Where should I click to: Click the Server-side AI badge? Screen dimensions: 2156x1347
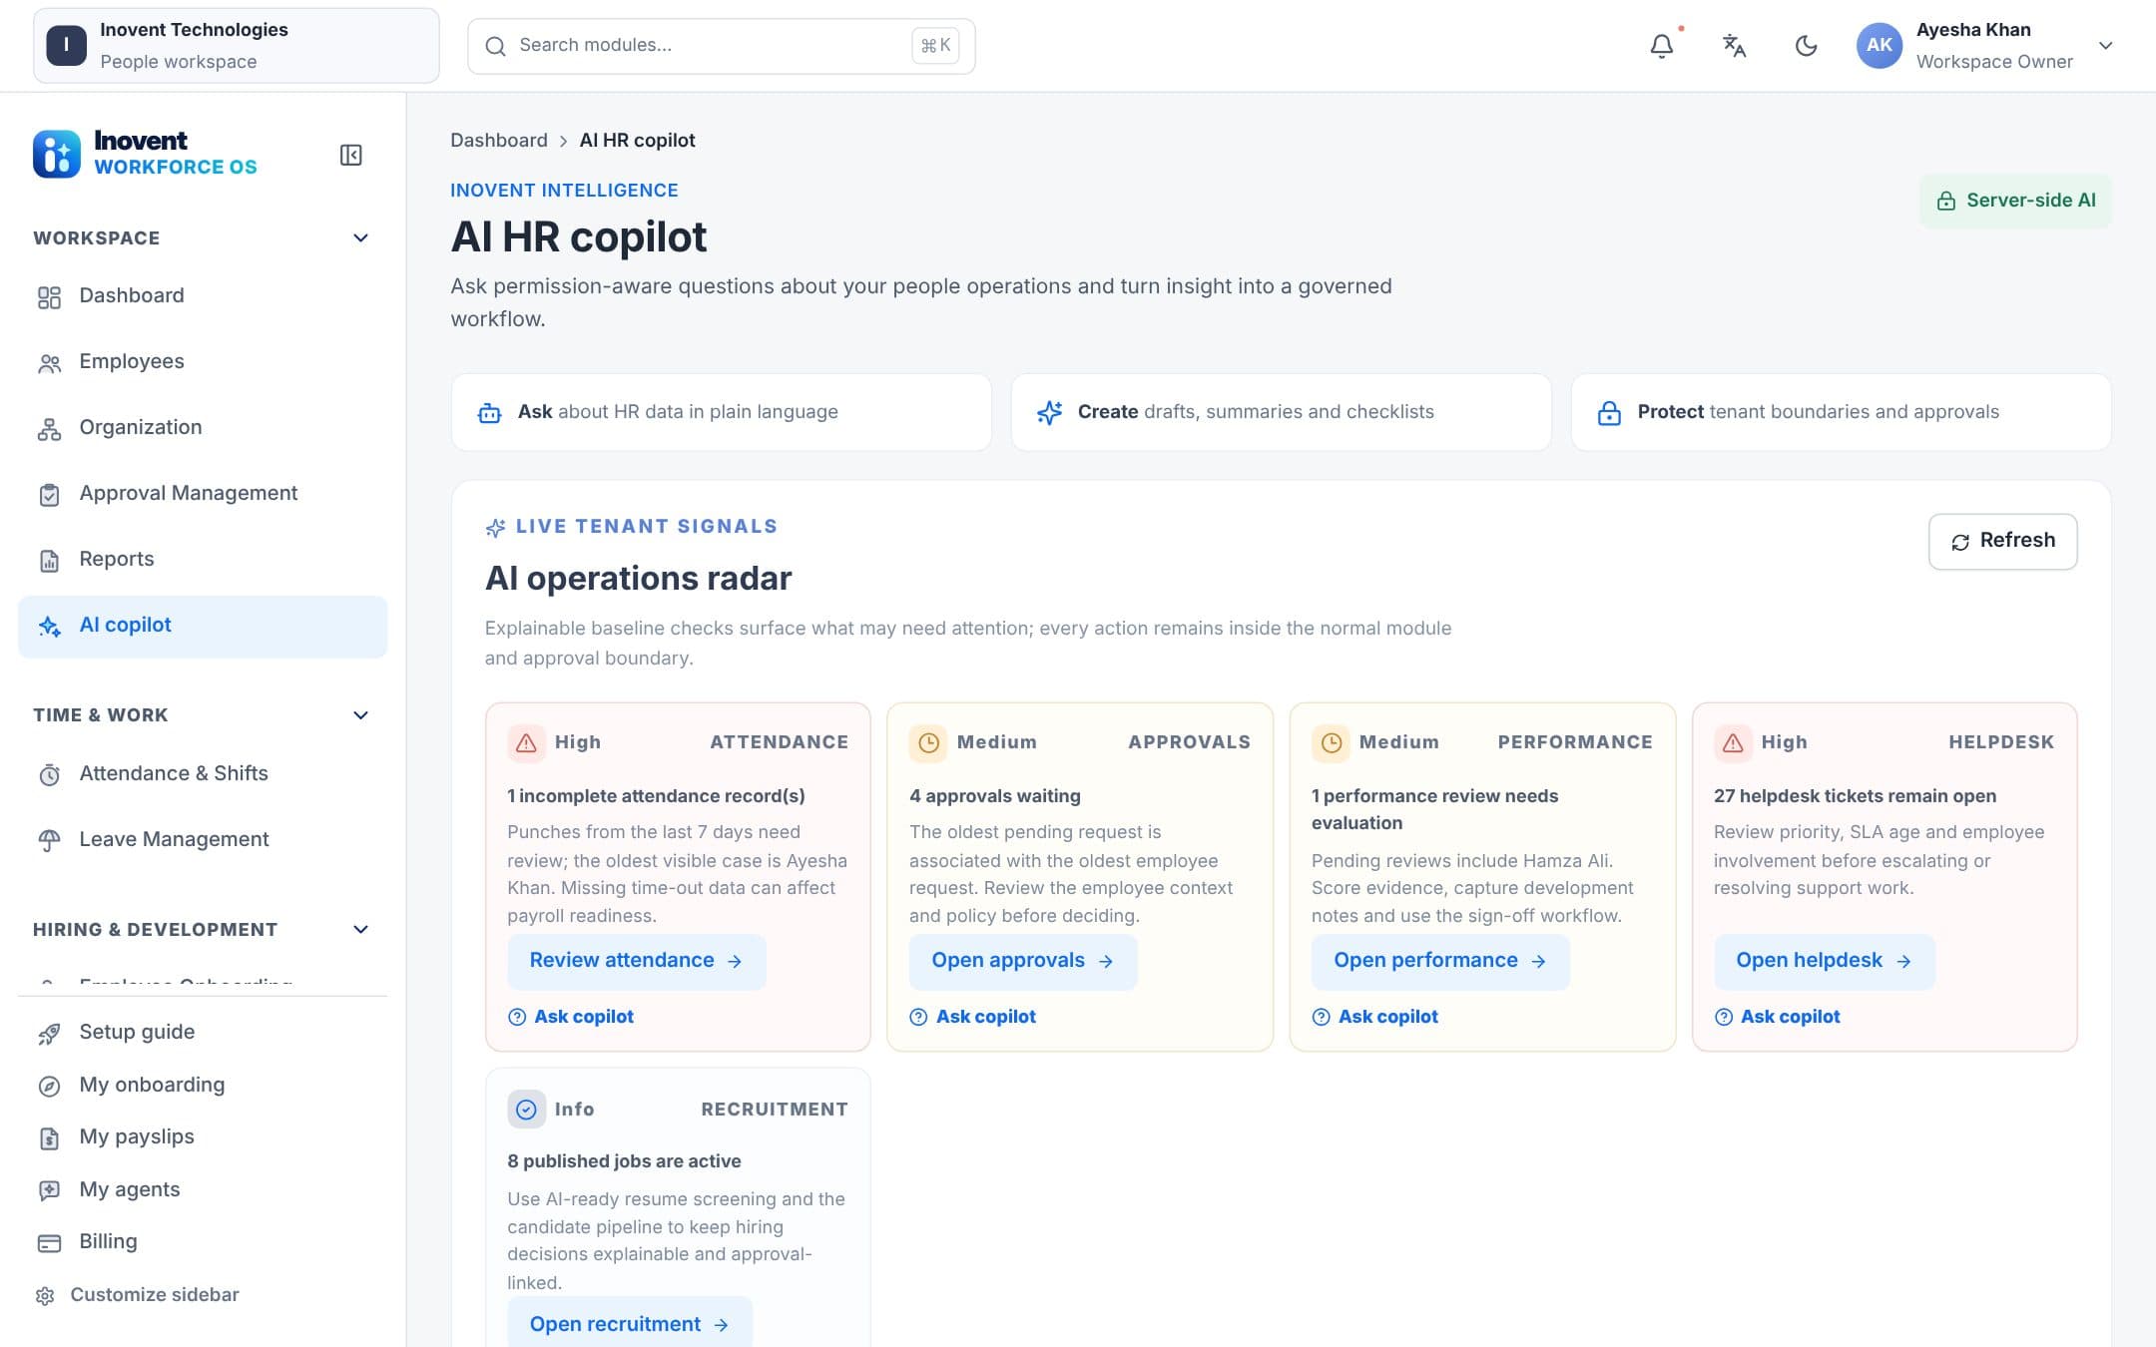click(x=2015, y=201)
